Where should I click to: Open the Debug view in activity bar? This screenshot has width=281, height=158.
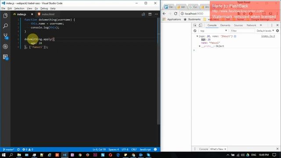point(5,47)
